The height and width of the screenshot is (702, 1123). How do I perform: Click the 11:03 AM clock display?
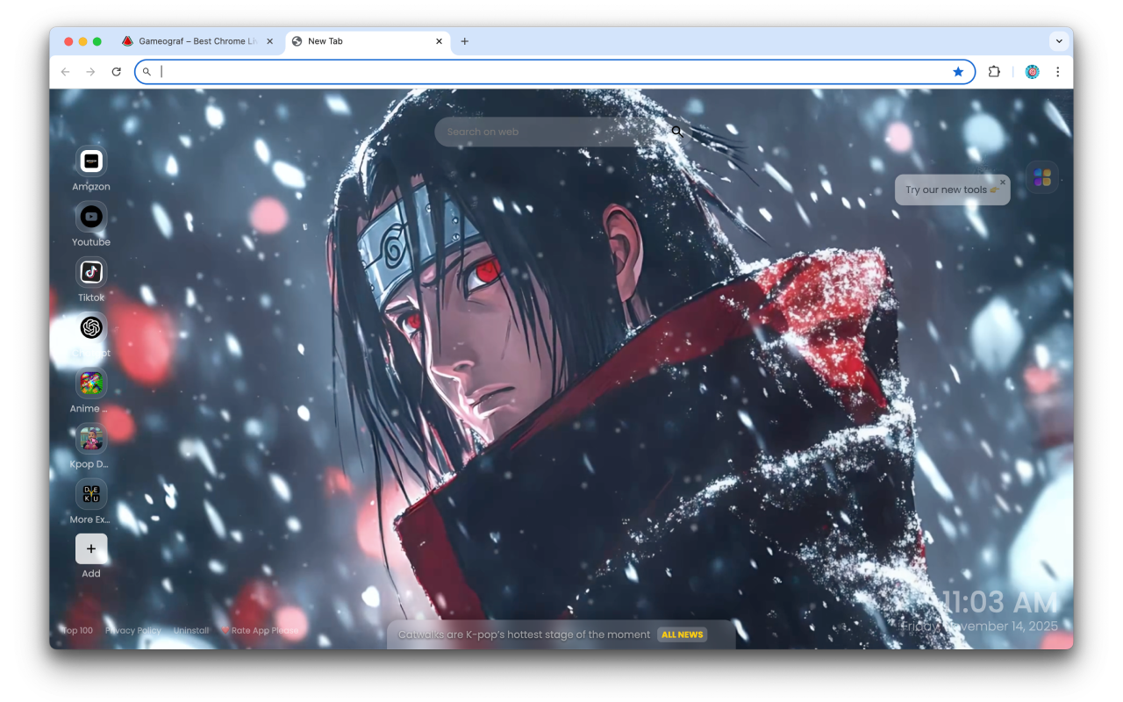[x=998, y=602]
